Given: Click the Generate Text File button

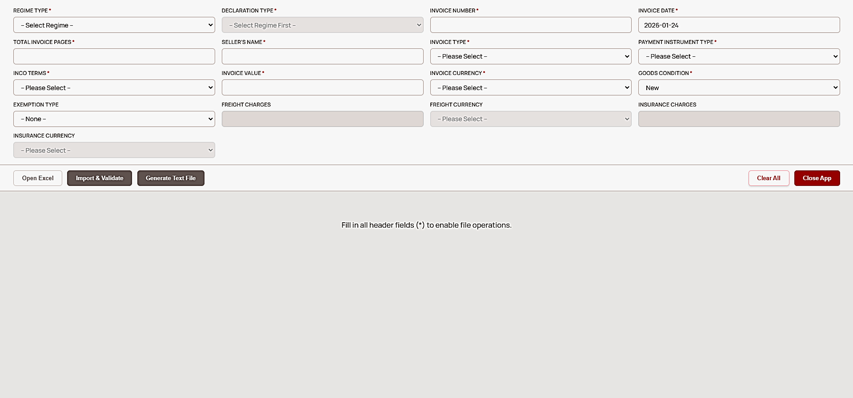Looking at the screenshot, I should pos(171,178).
